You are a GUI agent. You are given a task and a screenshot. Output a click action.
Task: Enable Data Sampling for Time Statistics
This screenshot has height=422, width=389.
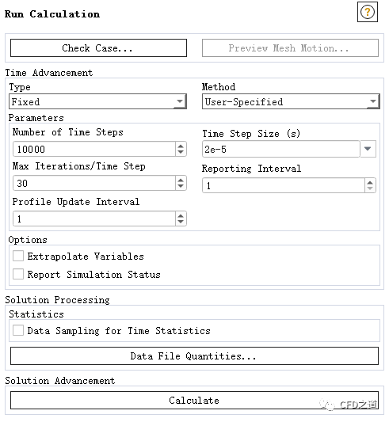point(18,330)
